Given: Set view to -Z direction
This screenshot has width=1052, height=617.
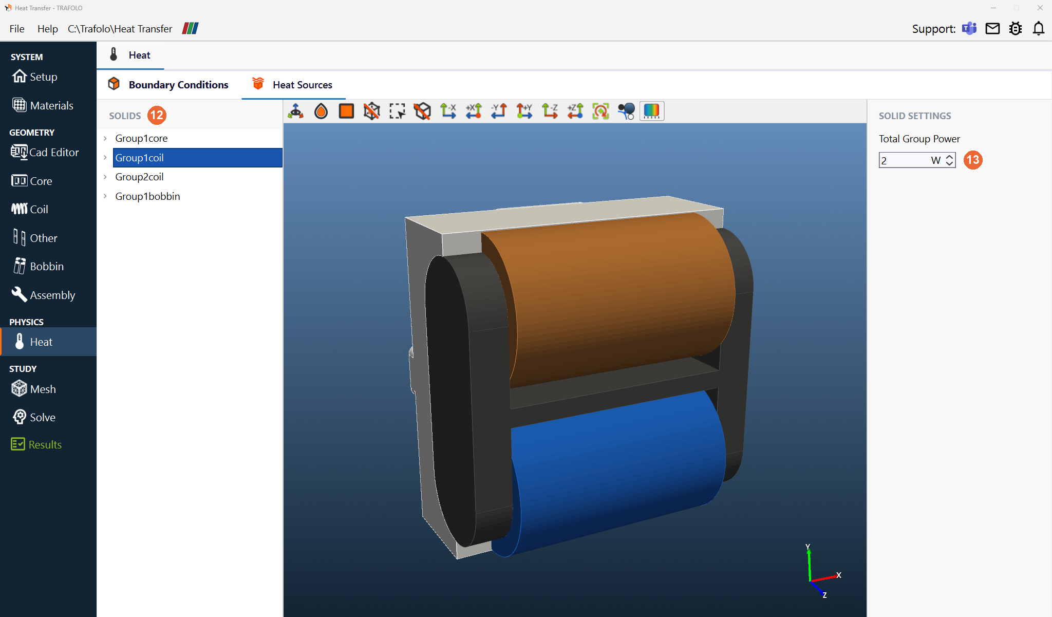Looking at the screenshot, I should [550, 111].
